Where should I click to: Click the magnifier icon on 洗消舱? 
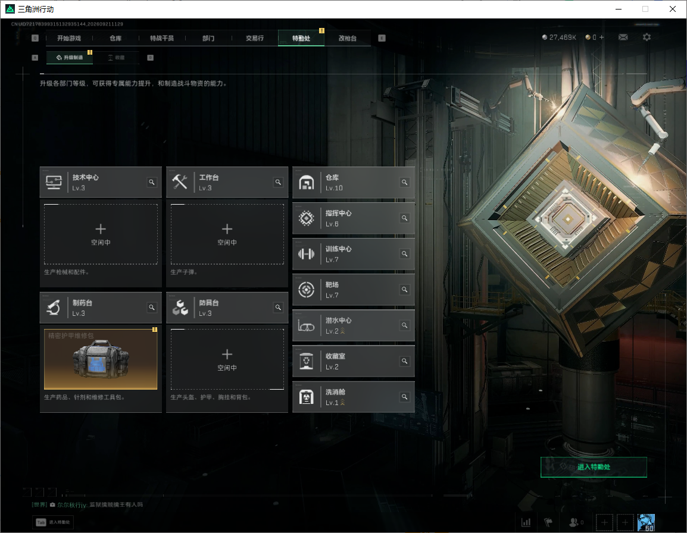(x=404, y=397)
